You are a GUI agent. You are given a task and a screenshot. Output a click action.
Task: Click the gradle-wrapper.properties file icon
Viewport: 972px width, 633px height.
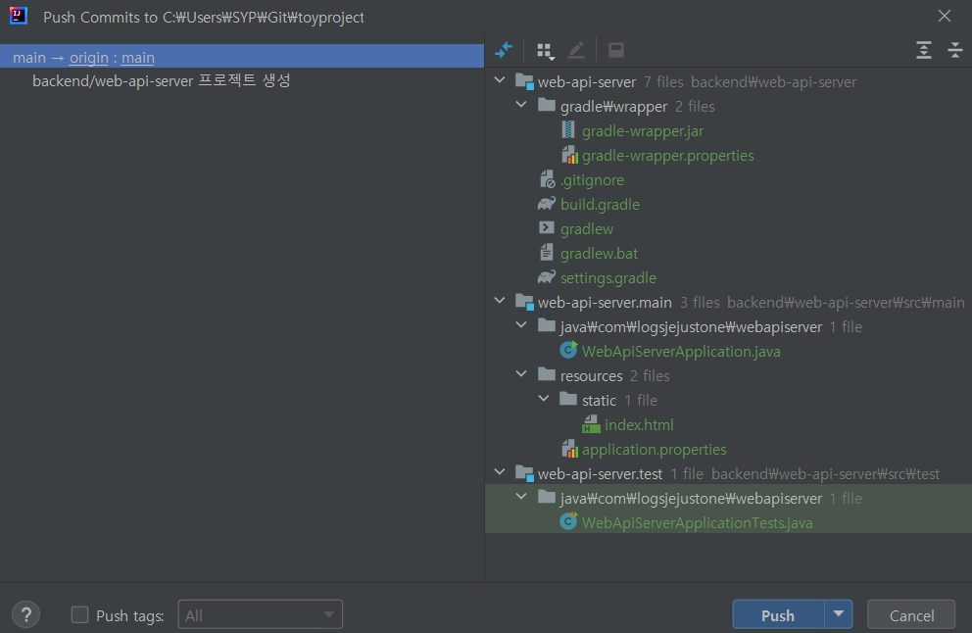(569, 155)
